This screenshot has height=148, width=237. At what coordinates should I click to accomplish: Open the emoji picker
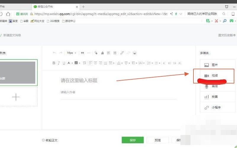pyautogui.click(x=134, y=53)
